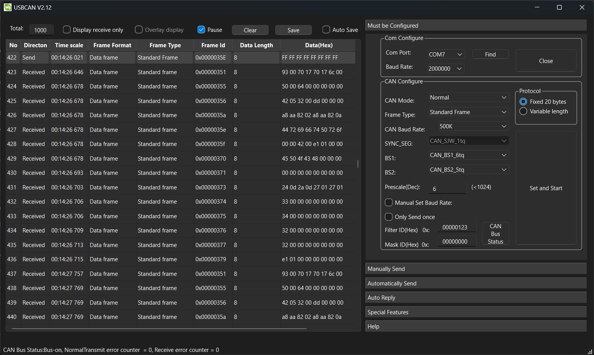Uncheck the Pause checkbox
The image size is (594, 355).
point(201,30)
